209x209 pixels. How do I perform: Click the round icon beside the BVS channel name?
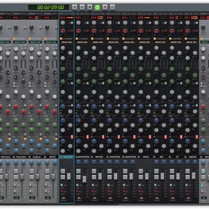[154, 157]
